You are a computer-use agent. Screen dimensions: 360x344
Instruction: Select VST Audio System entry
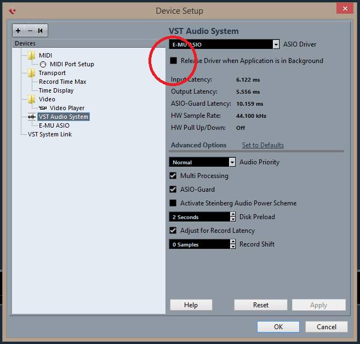(64, 117)
